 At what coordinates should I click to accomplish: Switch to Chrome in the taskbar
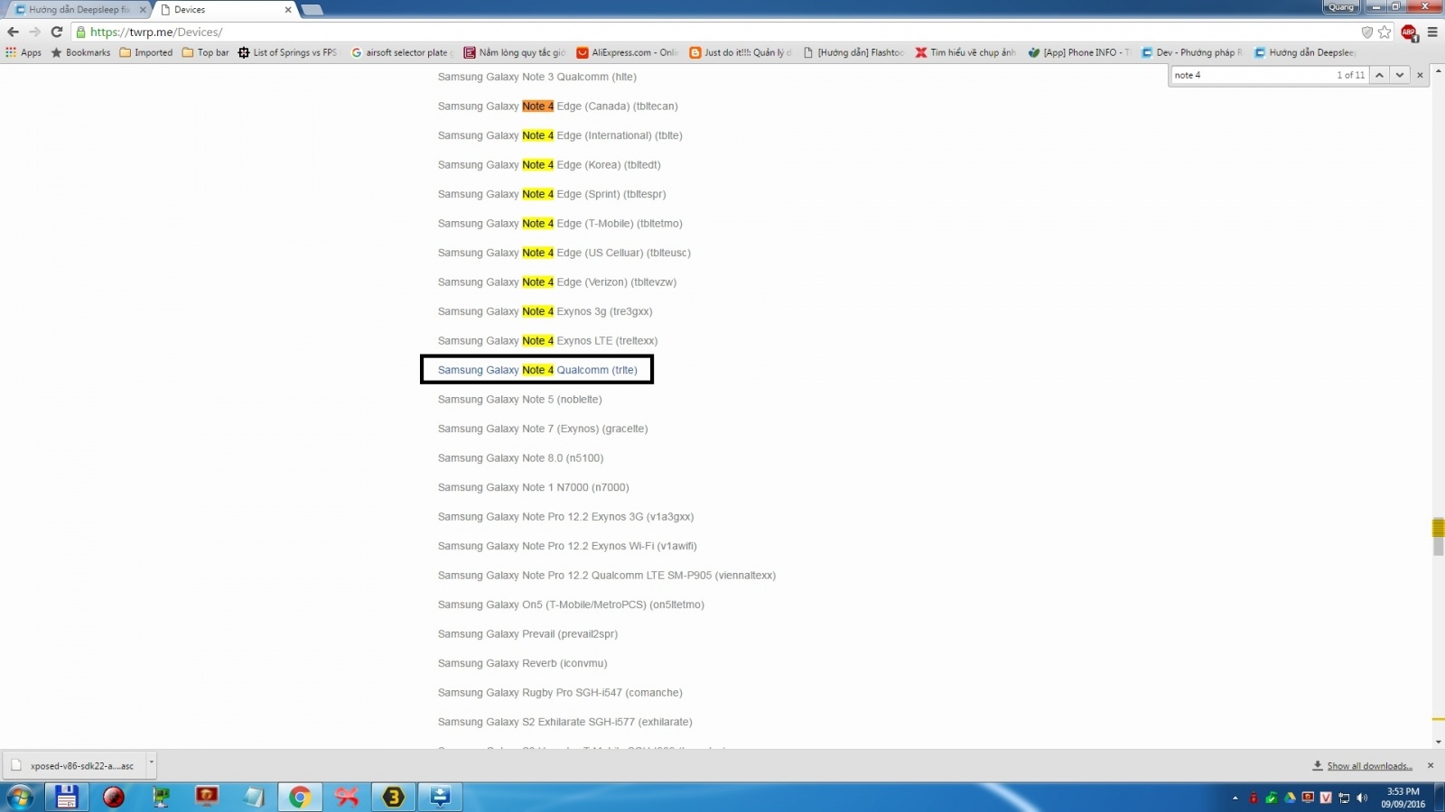click(300, 797)
